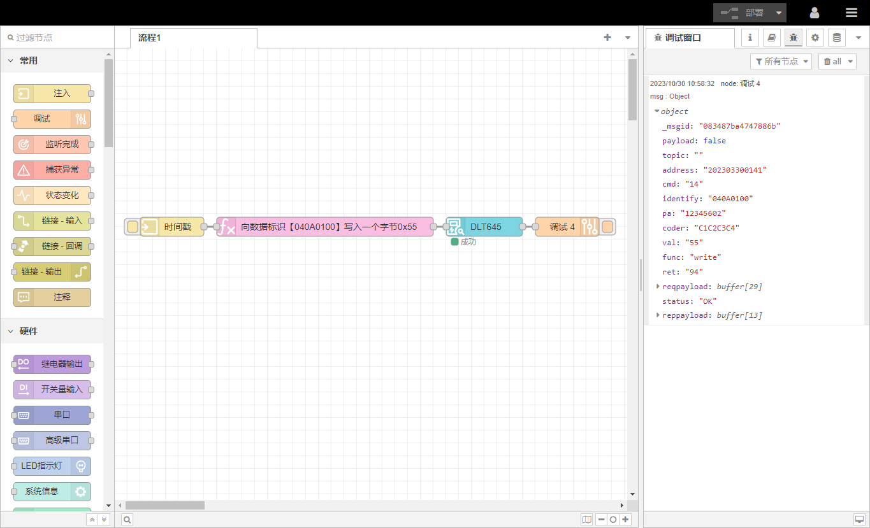
Task: Toggle the 调试 4 debug node output button
Action: 607,227
